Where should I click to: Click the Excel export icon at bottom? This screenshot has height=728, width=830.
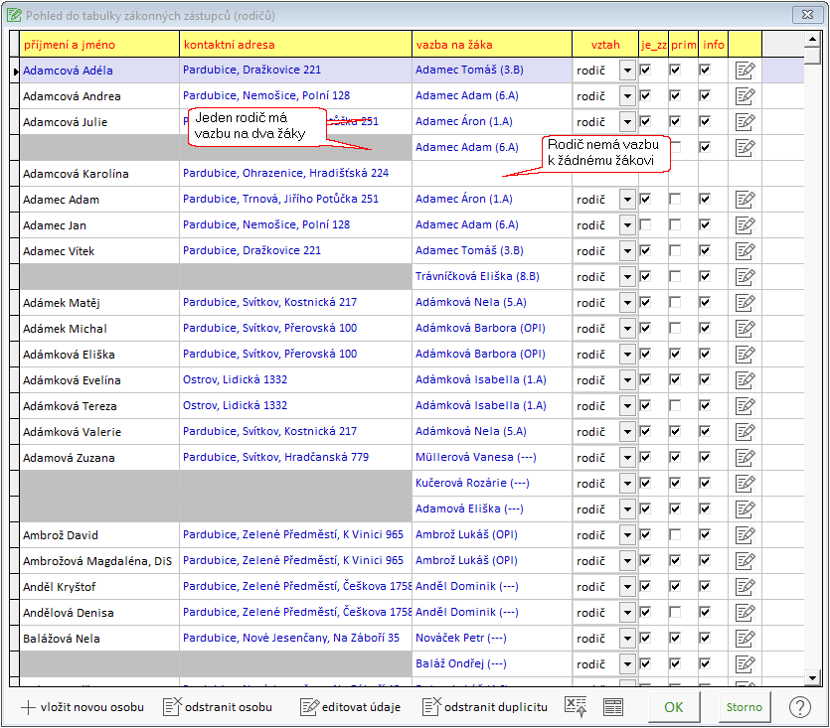coord(576,707)
